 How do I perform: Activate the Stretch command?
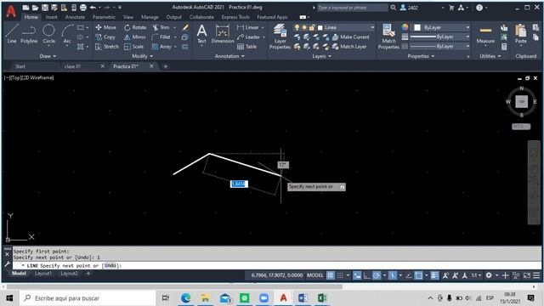click(x=107, y=47)
